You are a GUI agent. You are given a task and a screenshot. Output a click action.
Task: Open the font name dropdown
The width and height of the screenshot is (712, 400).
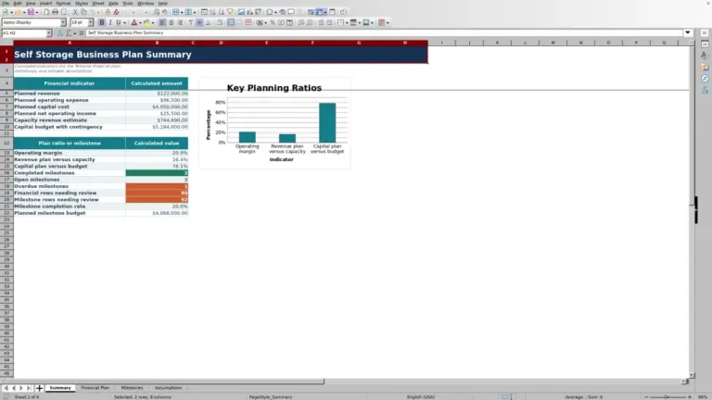tap(63, 22)
